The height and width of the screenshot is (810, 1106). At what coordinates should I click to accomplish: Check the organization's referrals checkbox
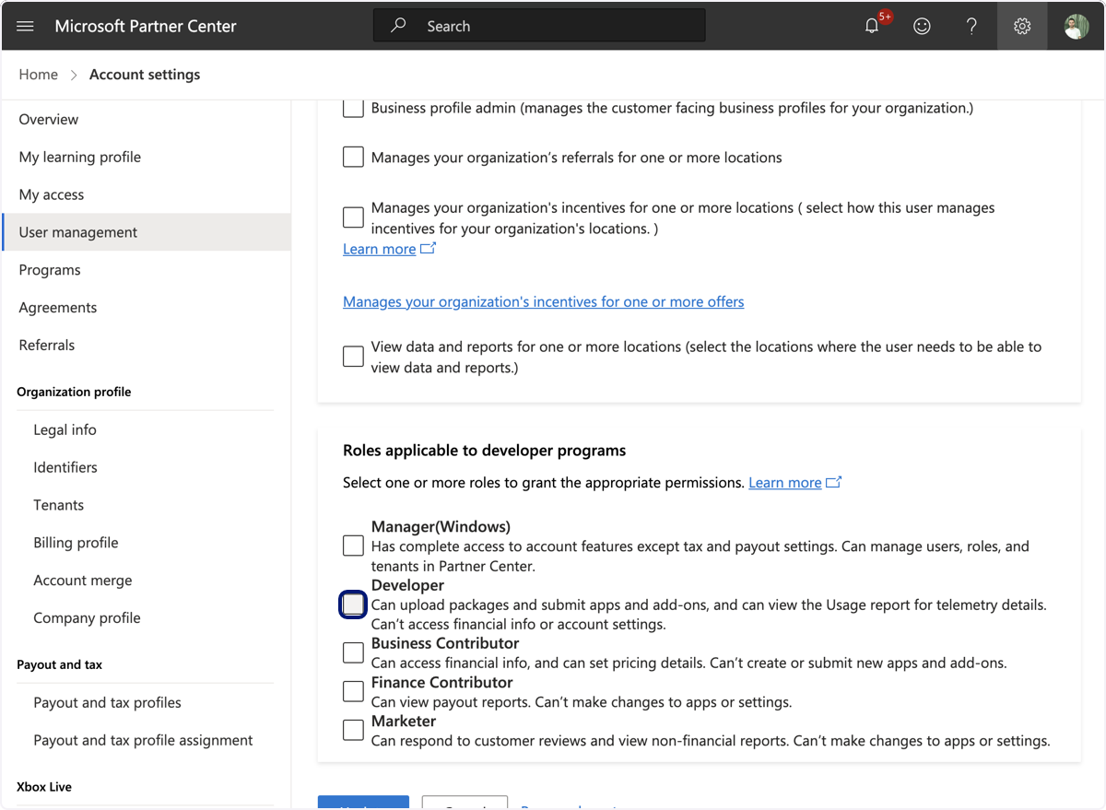[353, 158]
